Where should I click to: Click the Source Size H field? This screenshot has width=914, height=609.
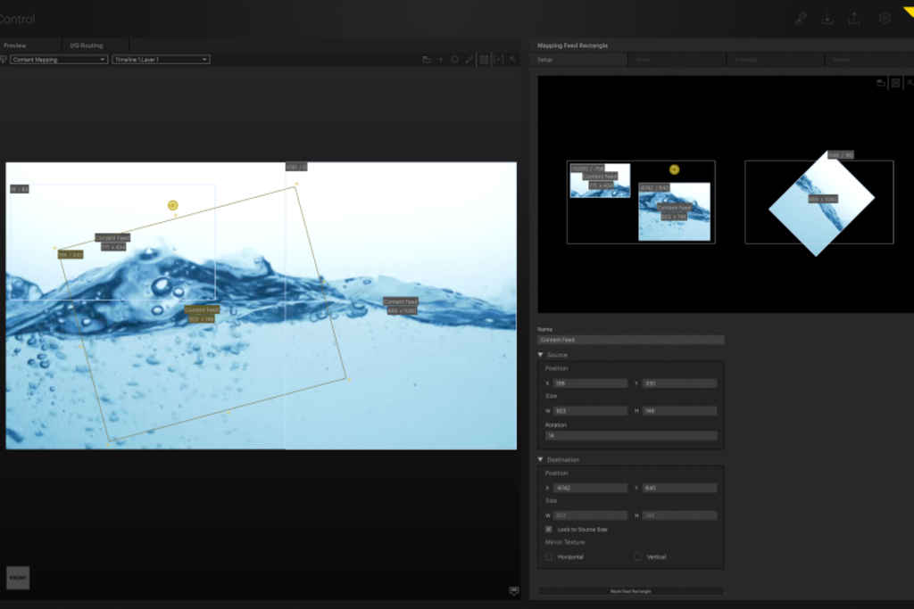click(x=679, y=411)
